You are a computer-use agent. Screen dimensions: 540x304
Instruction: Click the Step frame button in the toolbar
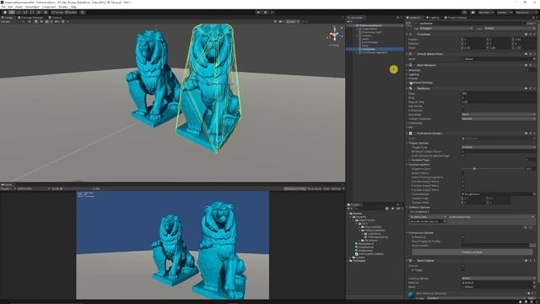point(272,12)
